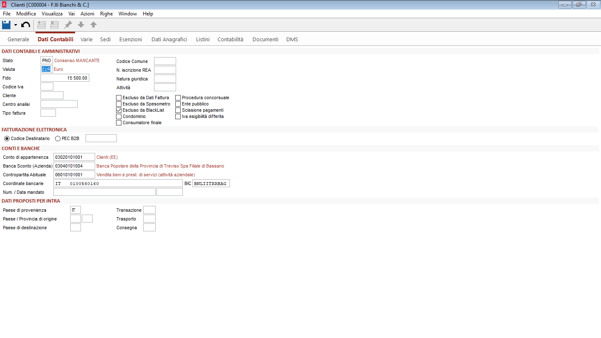Open the File menu
The width and height of the screenshot is (601, 338).
(7, 14)
